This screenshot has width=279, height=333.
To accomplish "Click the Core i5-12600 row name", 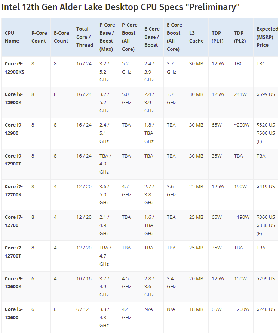I will [x=14, y=313].
